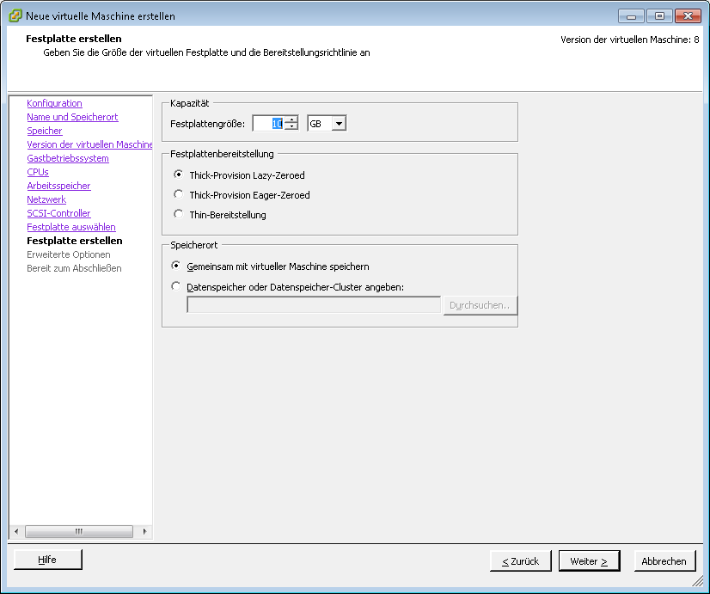Click the VMware icon in title bar

[x=15, y=15]
